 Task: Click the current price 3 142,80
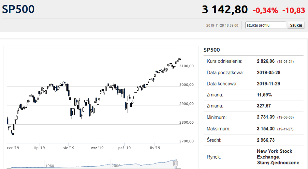tap(225, 9)
